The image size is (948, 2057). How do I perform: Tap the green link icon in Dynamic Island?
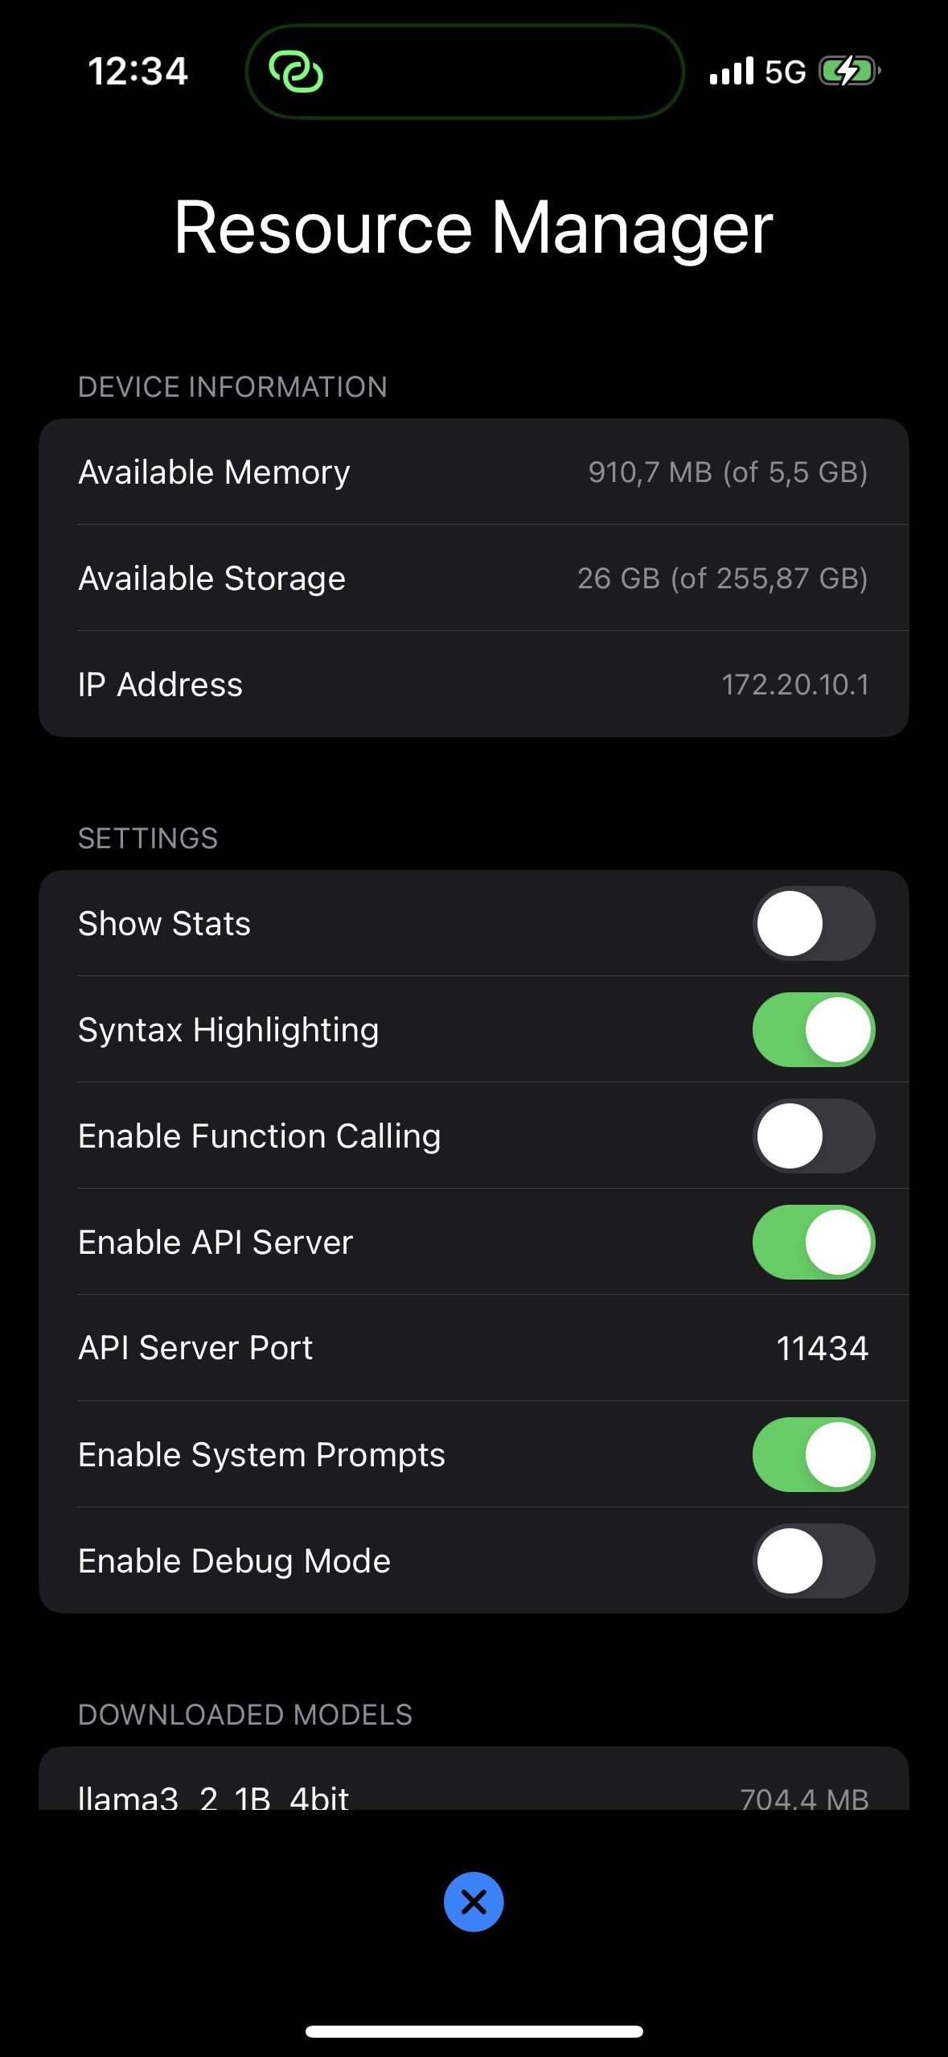[x=296, y=72]
